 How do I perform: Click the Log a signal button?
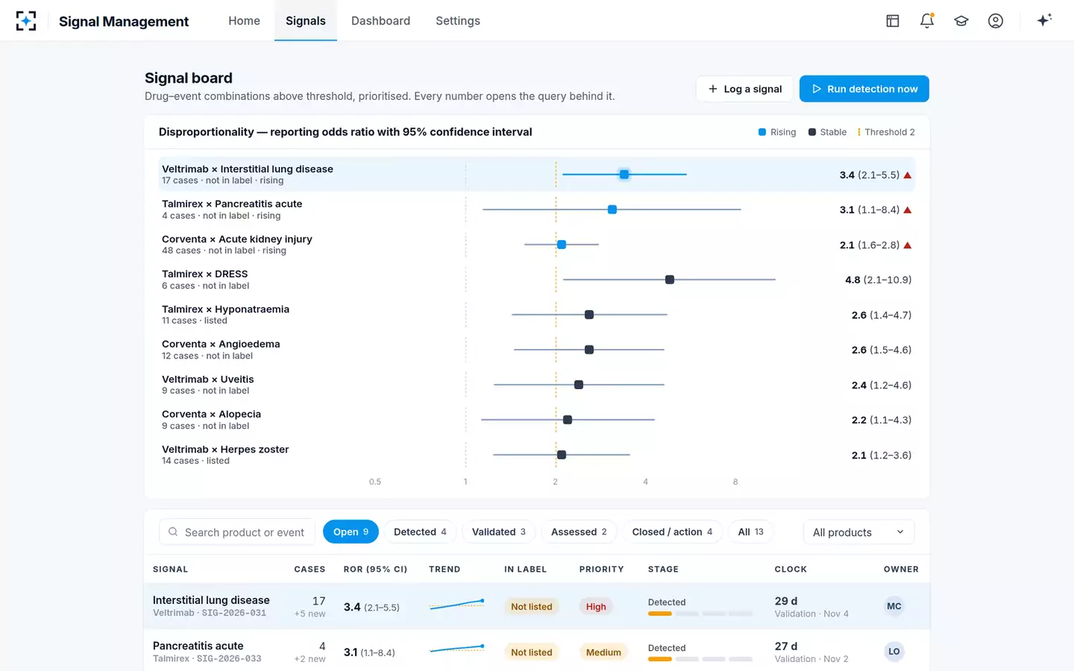pyautogui.click(x=744, y=89)
